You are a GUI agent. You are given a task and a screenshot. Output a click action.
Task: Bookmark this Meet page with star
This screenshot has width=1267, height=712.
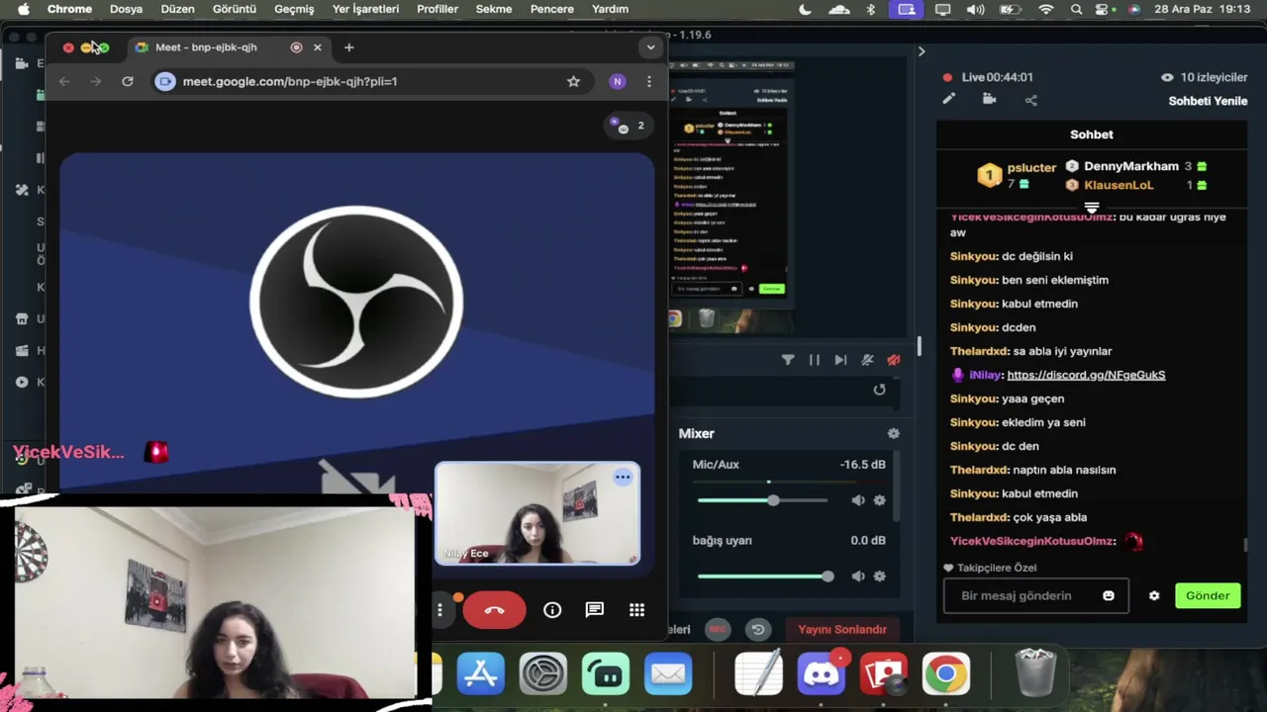tap(573, 81)
